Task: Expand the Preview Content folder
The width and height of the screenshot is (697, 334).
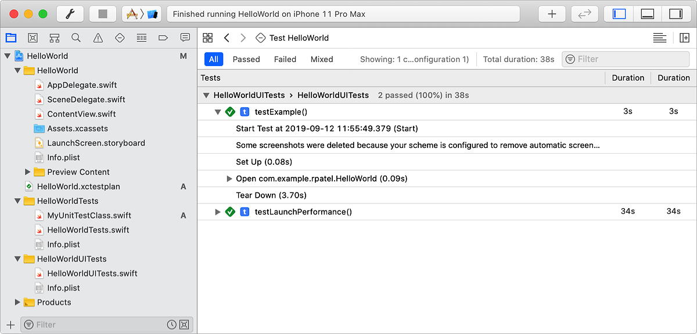Action: click(28, 172)
